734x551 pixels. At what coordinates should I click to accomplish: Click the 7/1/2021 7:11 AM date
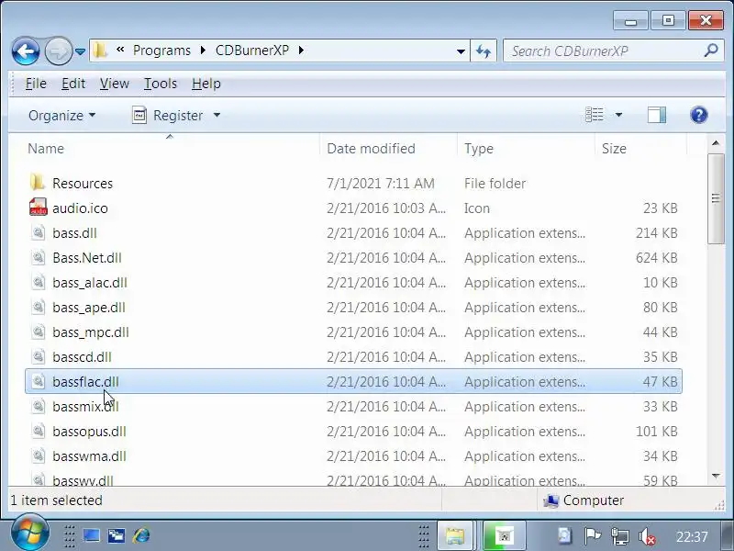381,183
